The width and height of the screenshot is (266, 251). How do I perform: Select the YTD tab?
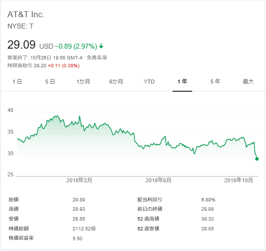point(149,82)
